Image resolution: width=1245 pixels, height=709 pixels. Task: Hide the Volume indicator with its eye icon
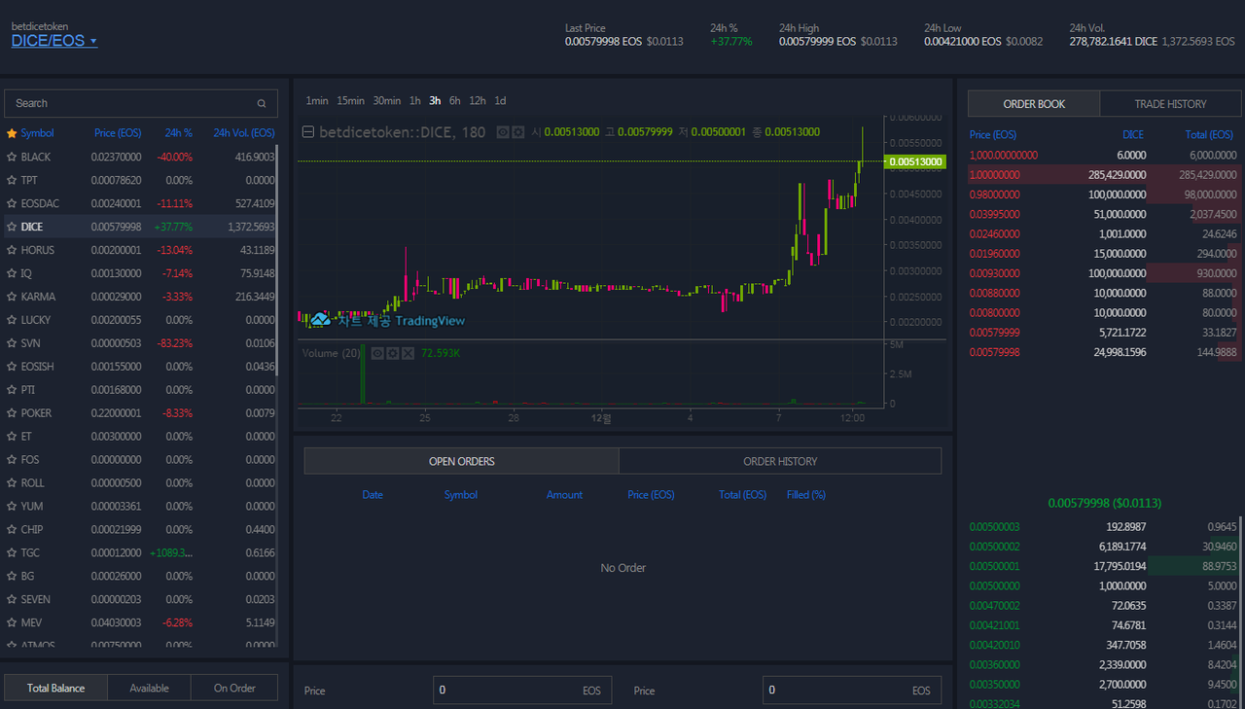pos(377,353)
